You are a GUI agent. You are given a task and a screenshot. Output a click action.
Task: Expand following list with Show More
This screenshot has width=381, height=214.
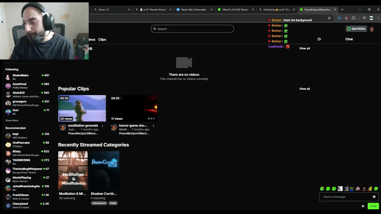pos(12,120)
